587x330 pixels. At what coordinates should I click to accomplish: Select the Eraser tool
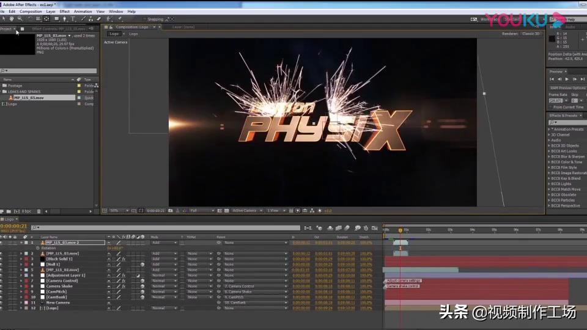pos(98,19)
